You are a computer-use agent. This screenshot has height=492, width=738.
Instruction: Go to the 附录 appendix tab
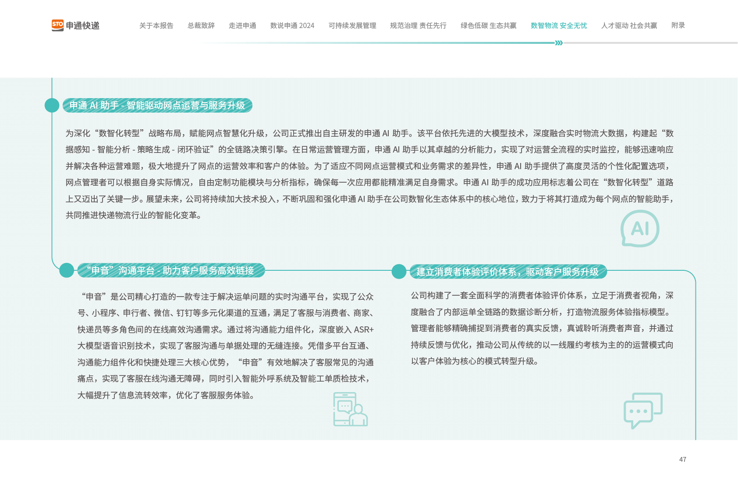[x=678, y=25]
